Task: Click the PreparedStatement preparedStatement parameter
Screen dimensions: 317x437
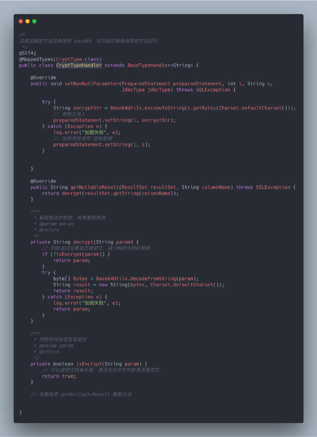Action: 172,84
